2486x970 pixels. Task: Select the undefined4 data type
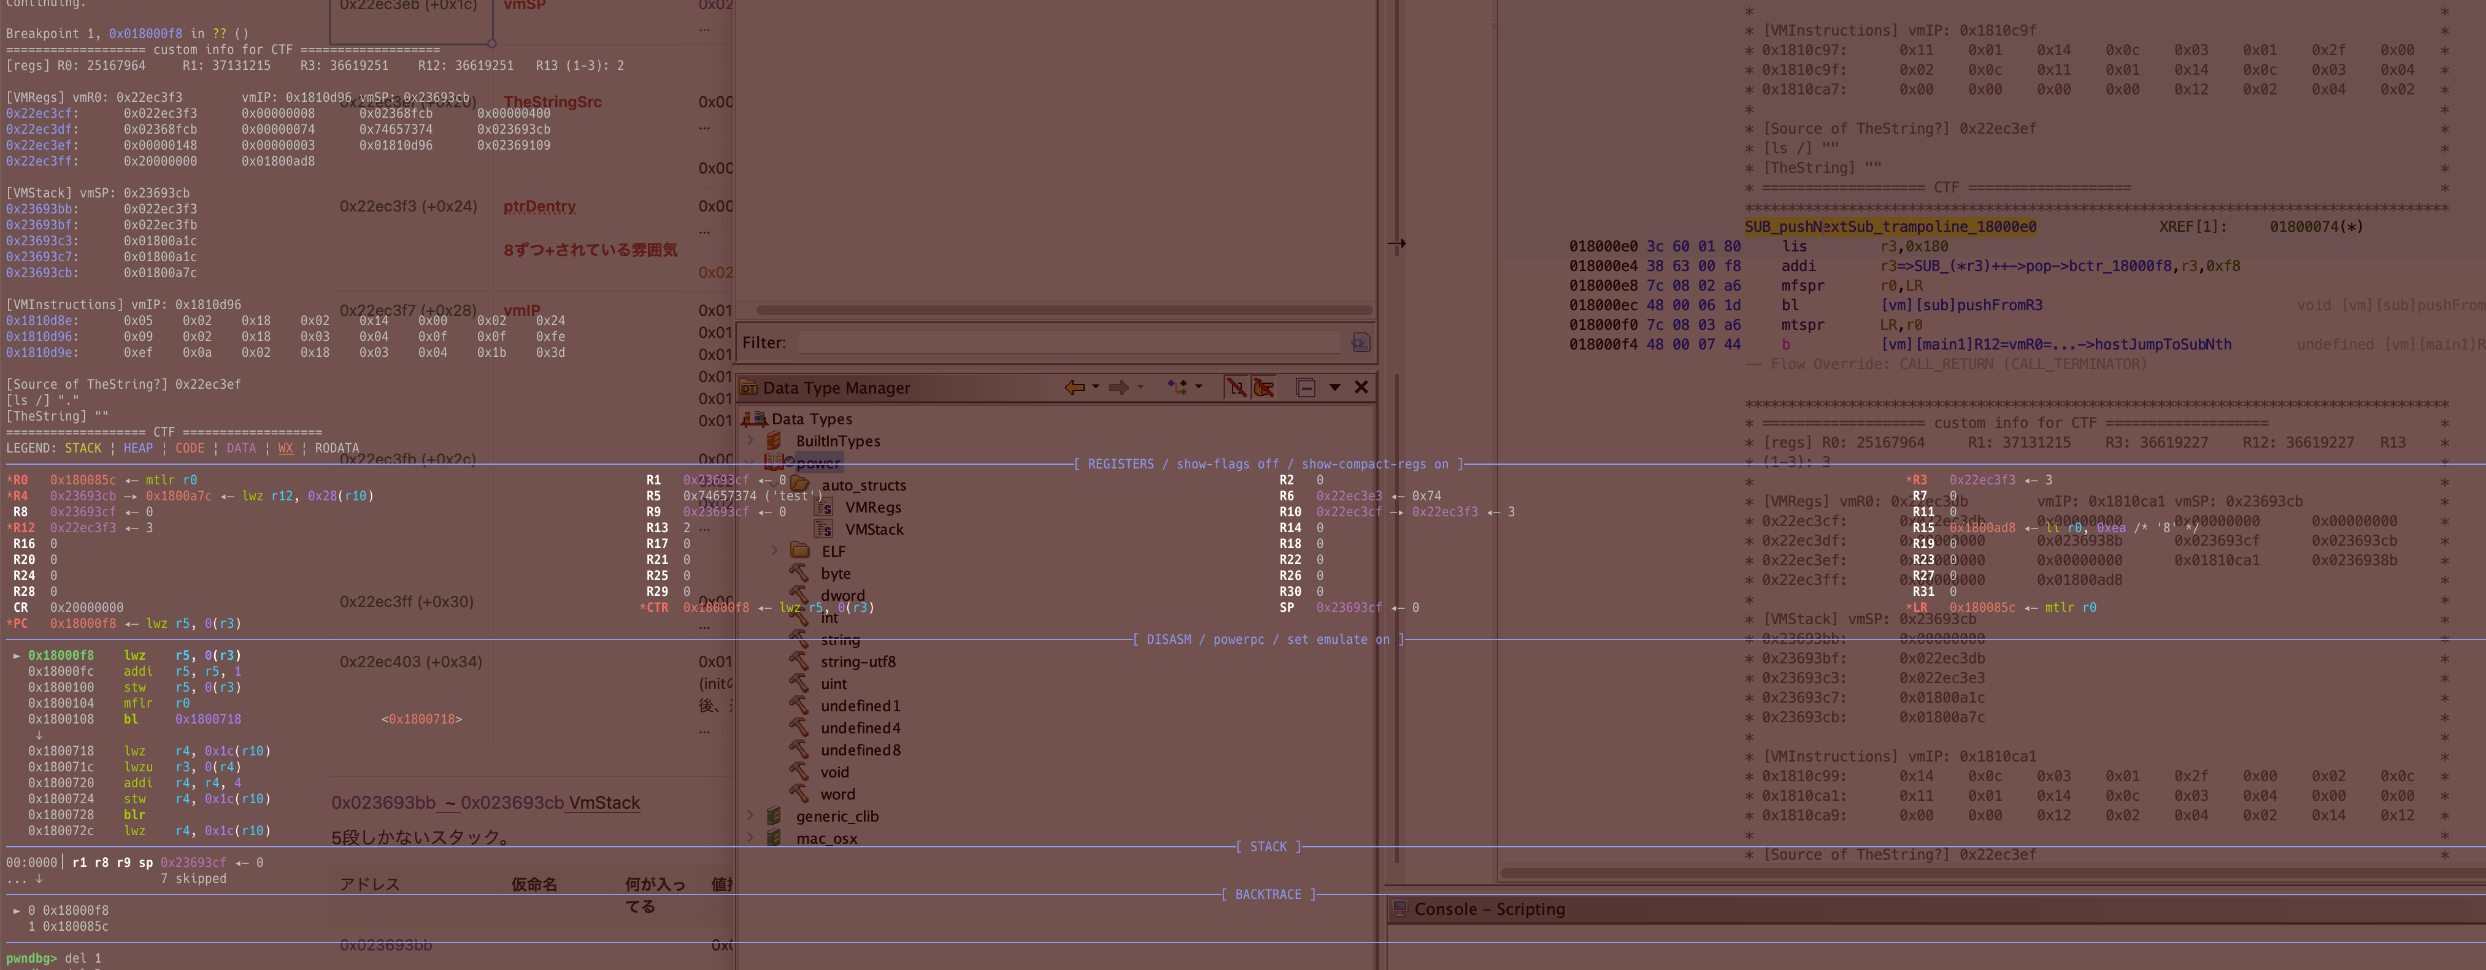click(861, 728)
